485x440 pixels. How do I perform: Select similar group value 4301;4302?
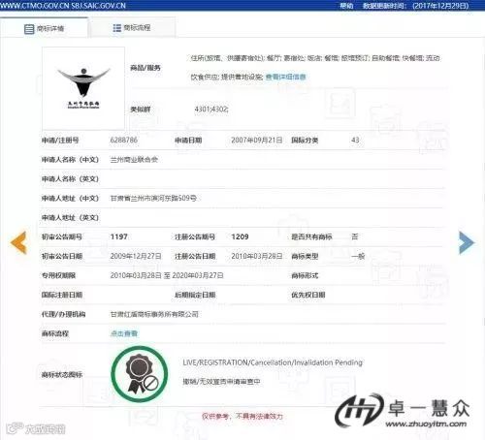(211, 110)
